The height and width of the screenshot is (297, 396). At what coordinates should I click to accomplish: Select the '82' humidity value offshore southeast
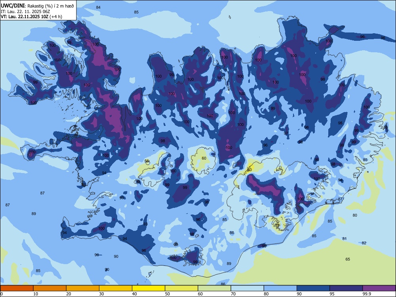point(364,243)
